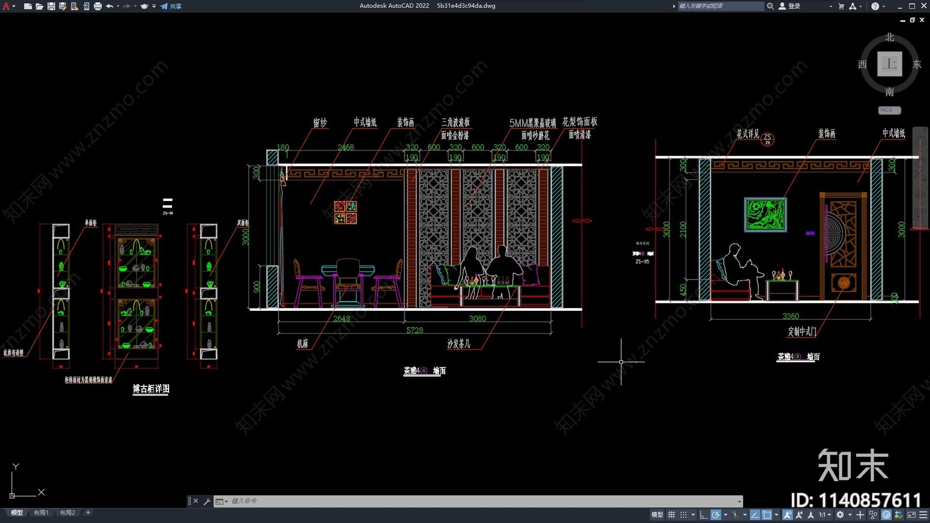930x523 pixels.
Task: Click the New drawing icon
Action: (28, 6)
